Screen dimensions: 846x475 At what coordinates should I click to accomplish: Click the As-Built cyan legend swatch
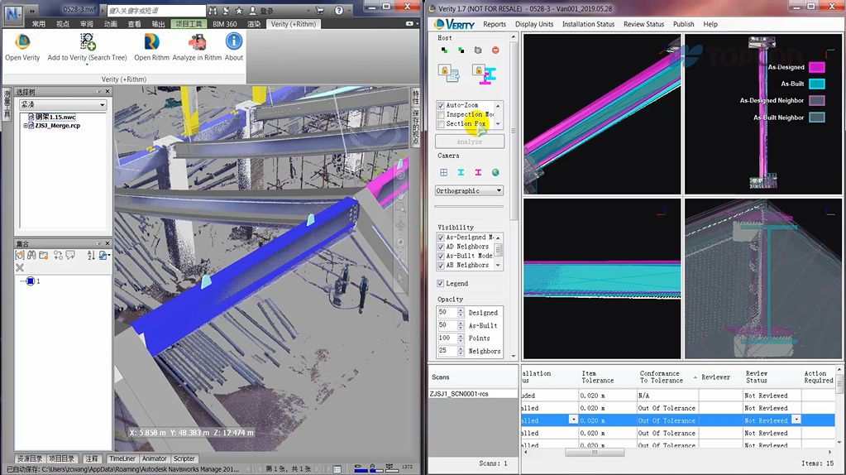(817, 84)
